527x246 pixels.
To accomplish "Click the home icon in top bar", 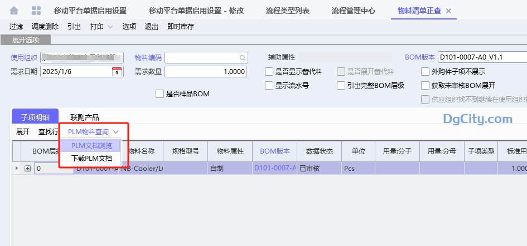I will coord(14,11).
